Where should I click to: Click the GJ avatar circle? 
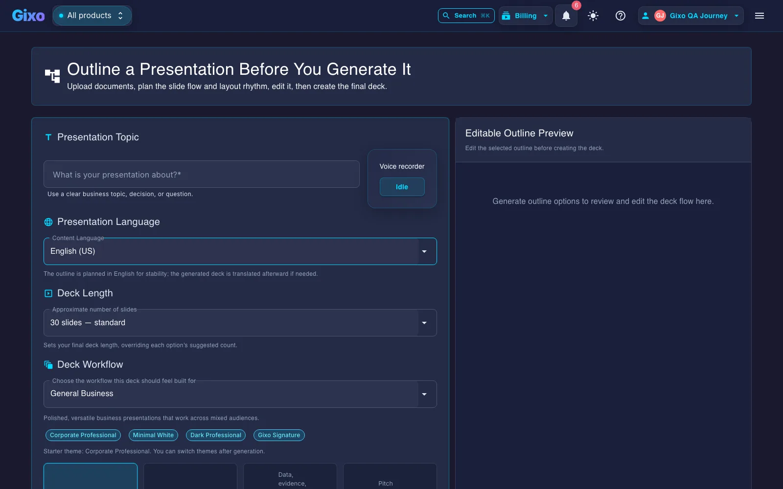tap(660, 16)
